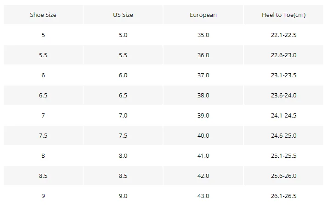
Task: Click the European column header
Action: click(203, 15)
